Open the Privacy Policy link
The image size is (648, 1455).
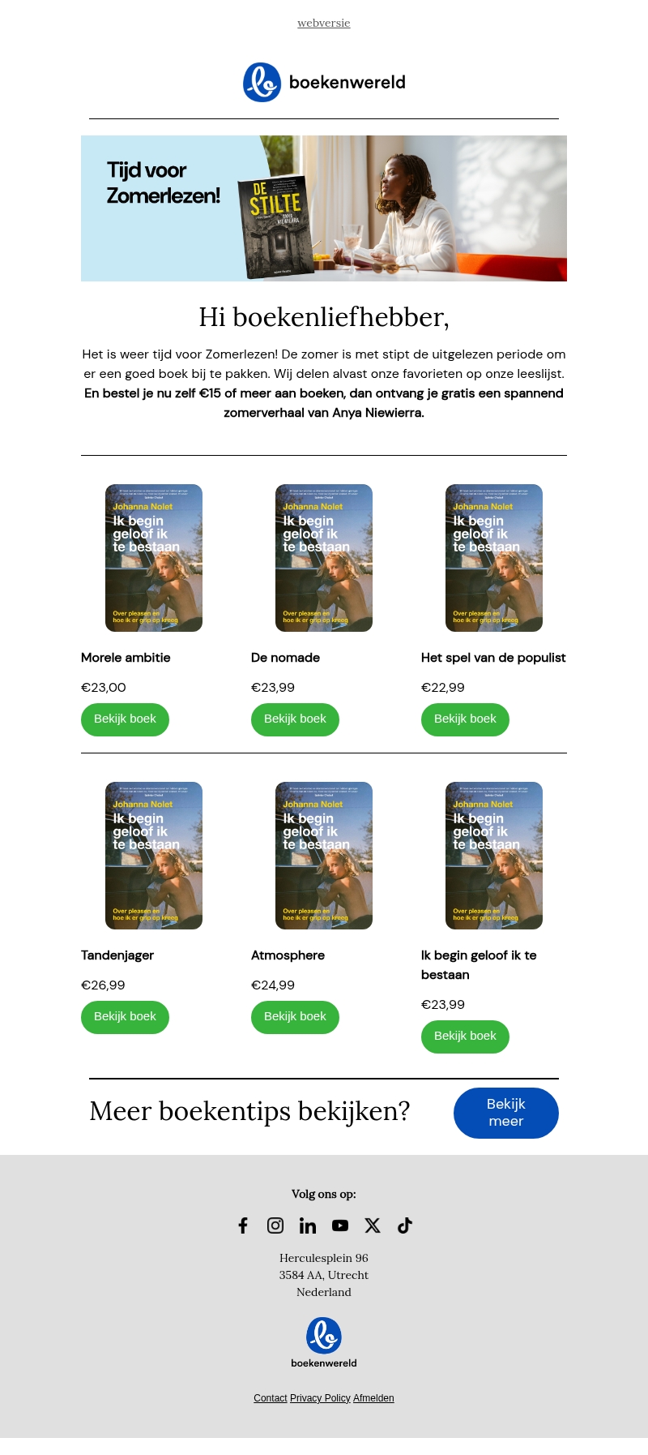pos(320,1398)
